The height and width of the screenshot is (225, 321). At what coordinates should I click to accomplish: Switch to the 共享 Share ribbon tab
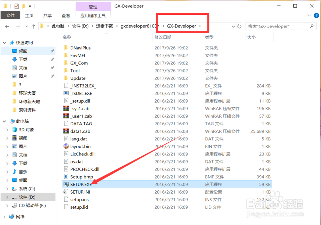pyautogui.click(x=48, y=15)
